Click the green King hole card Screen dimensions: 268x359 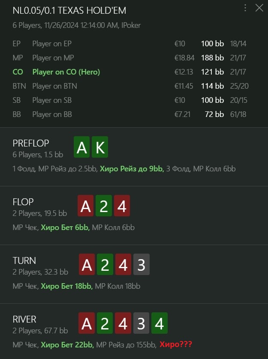[99, 147]
